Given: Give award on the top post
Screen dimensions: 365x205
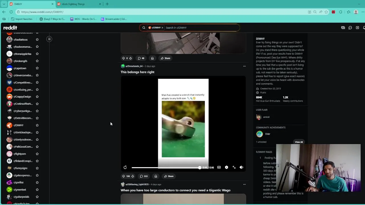Looking at the screenshot, I should (152, 58).
